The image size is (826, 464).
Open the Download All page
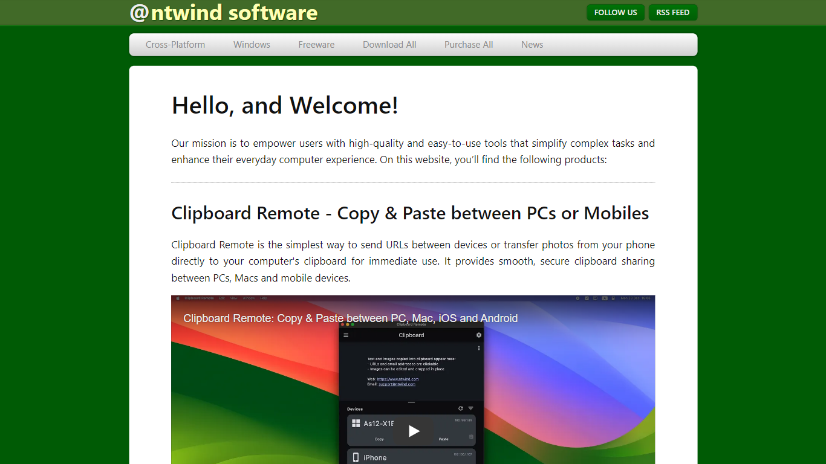click(389, 45)
